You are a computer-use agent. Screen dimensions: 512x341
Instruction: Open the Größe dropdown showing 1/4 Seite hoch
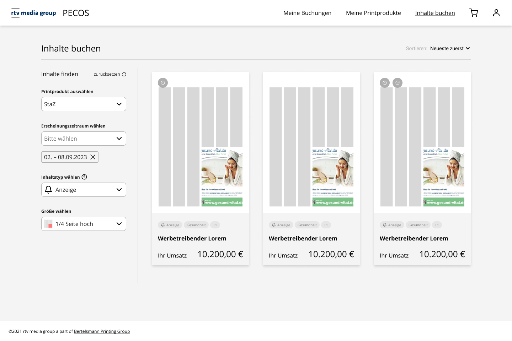coord(84,224)
